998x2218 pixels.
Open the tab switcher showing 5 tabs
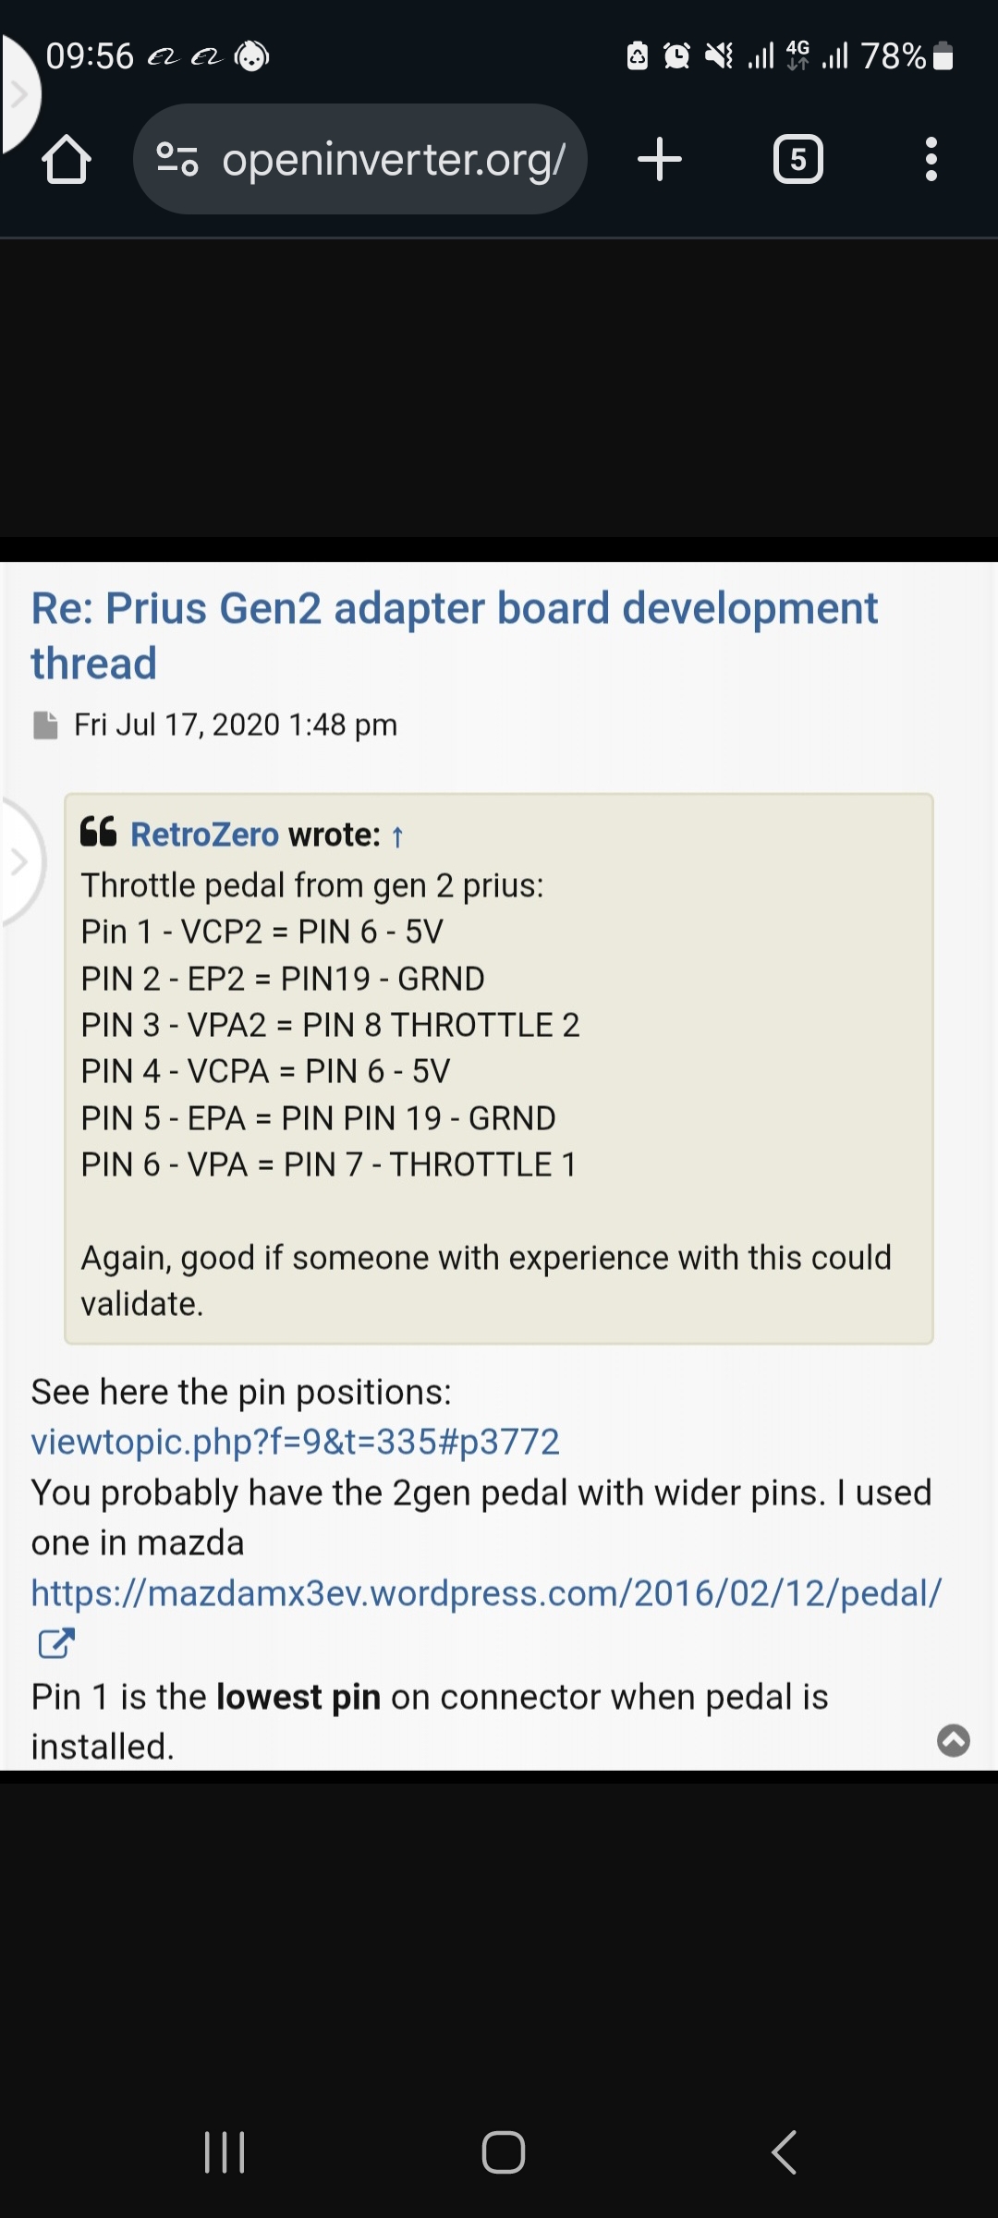click(797, 159)
